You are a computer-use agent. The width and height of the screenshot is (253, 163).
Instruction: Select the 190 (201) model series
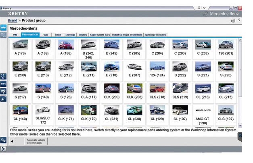click(226, 49)
